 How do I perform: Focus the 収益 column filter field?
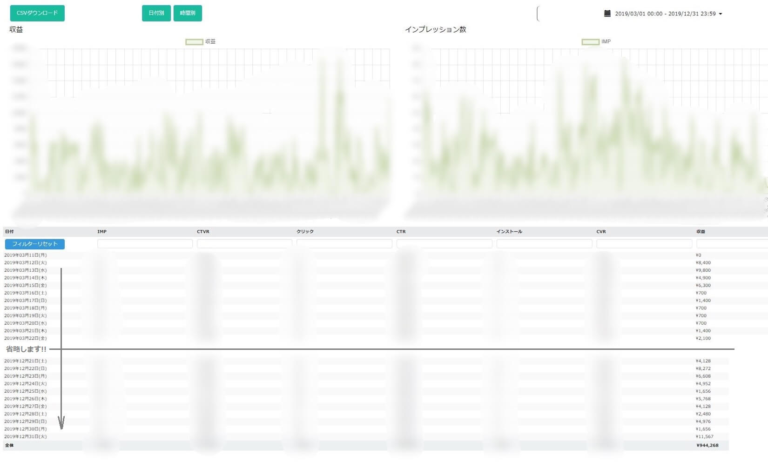click(732, 243)
